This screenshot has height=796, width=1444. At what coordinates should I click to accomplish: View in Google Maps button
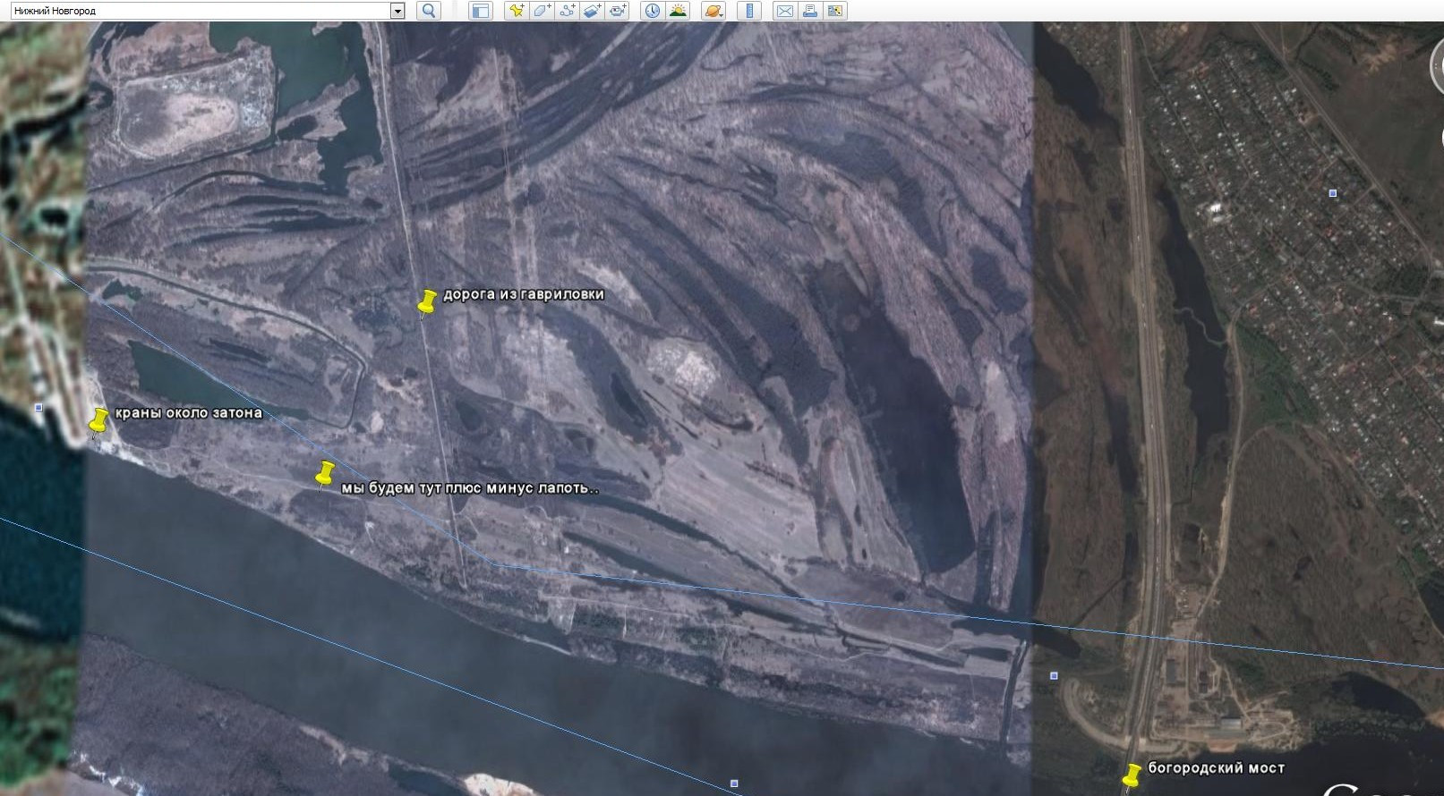[x=835, y=11]
